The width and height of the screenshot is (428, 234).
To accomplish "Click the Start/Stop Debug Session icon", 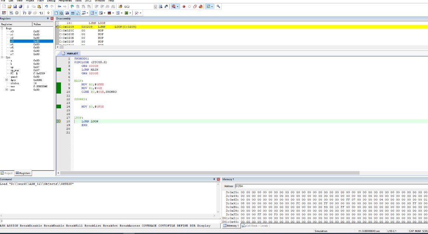I will coord(174,7).
